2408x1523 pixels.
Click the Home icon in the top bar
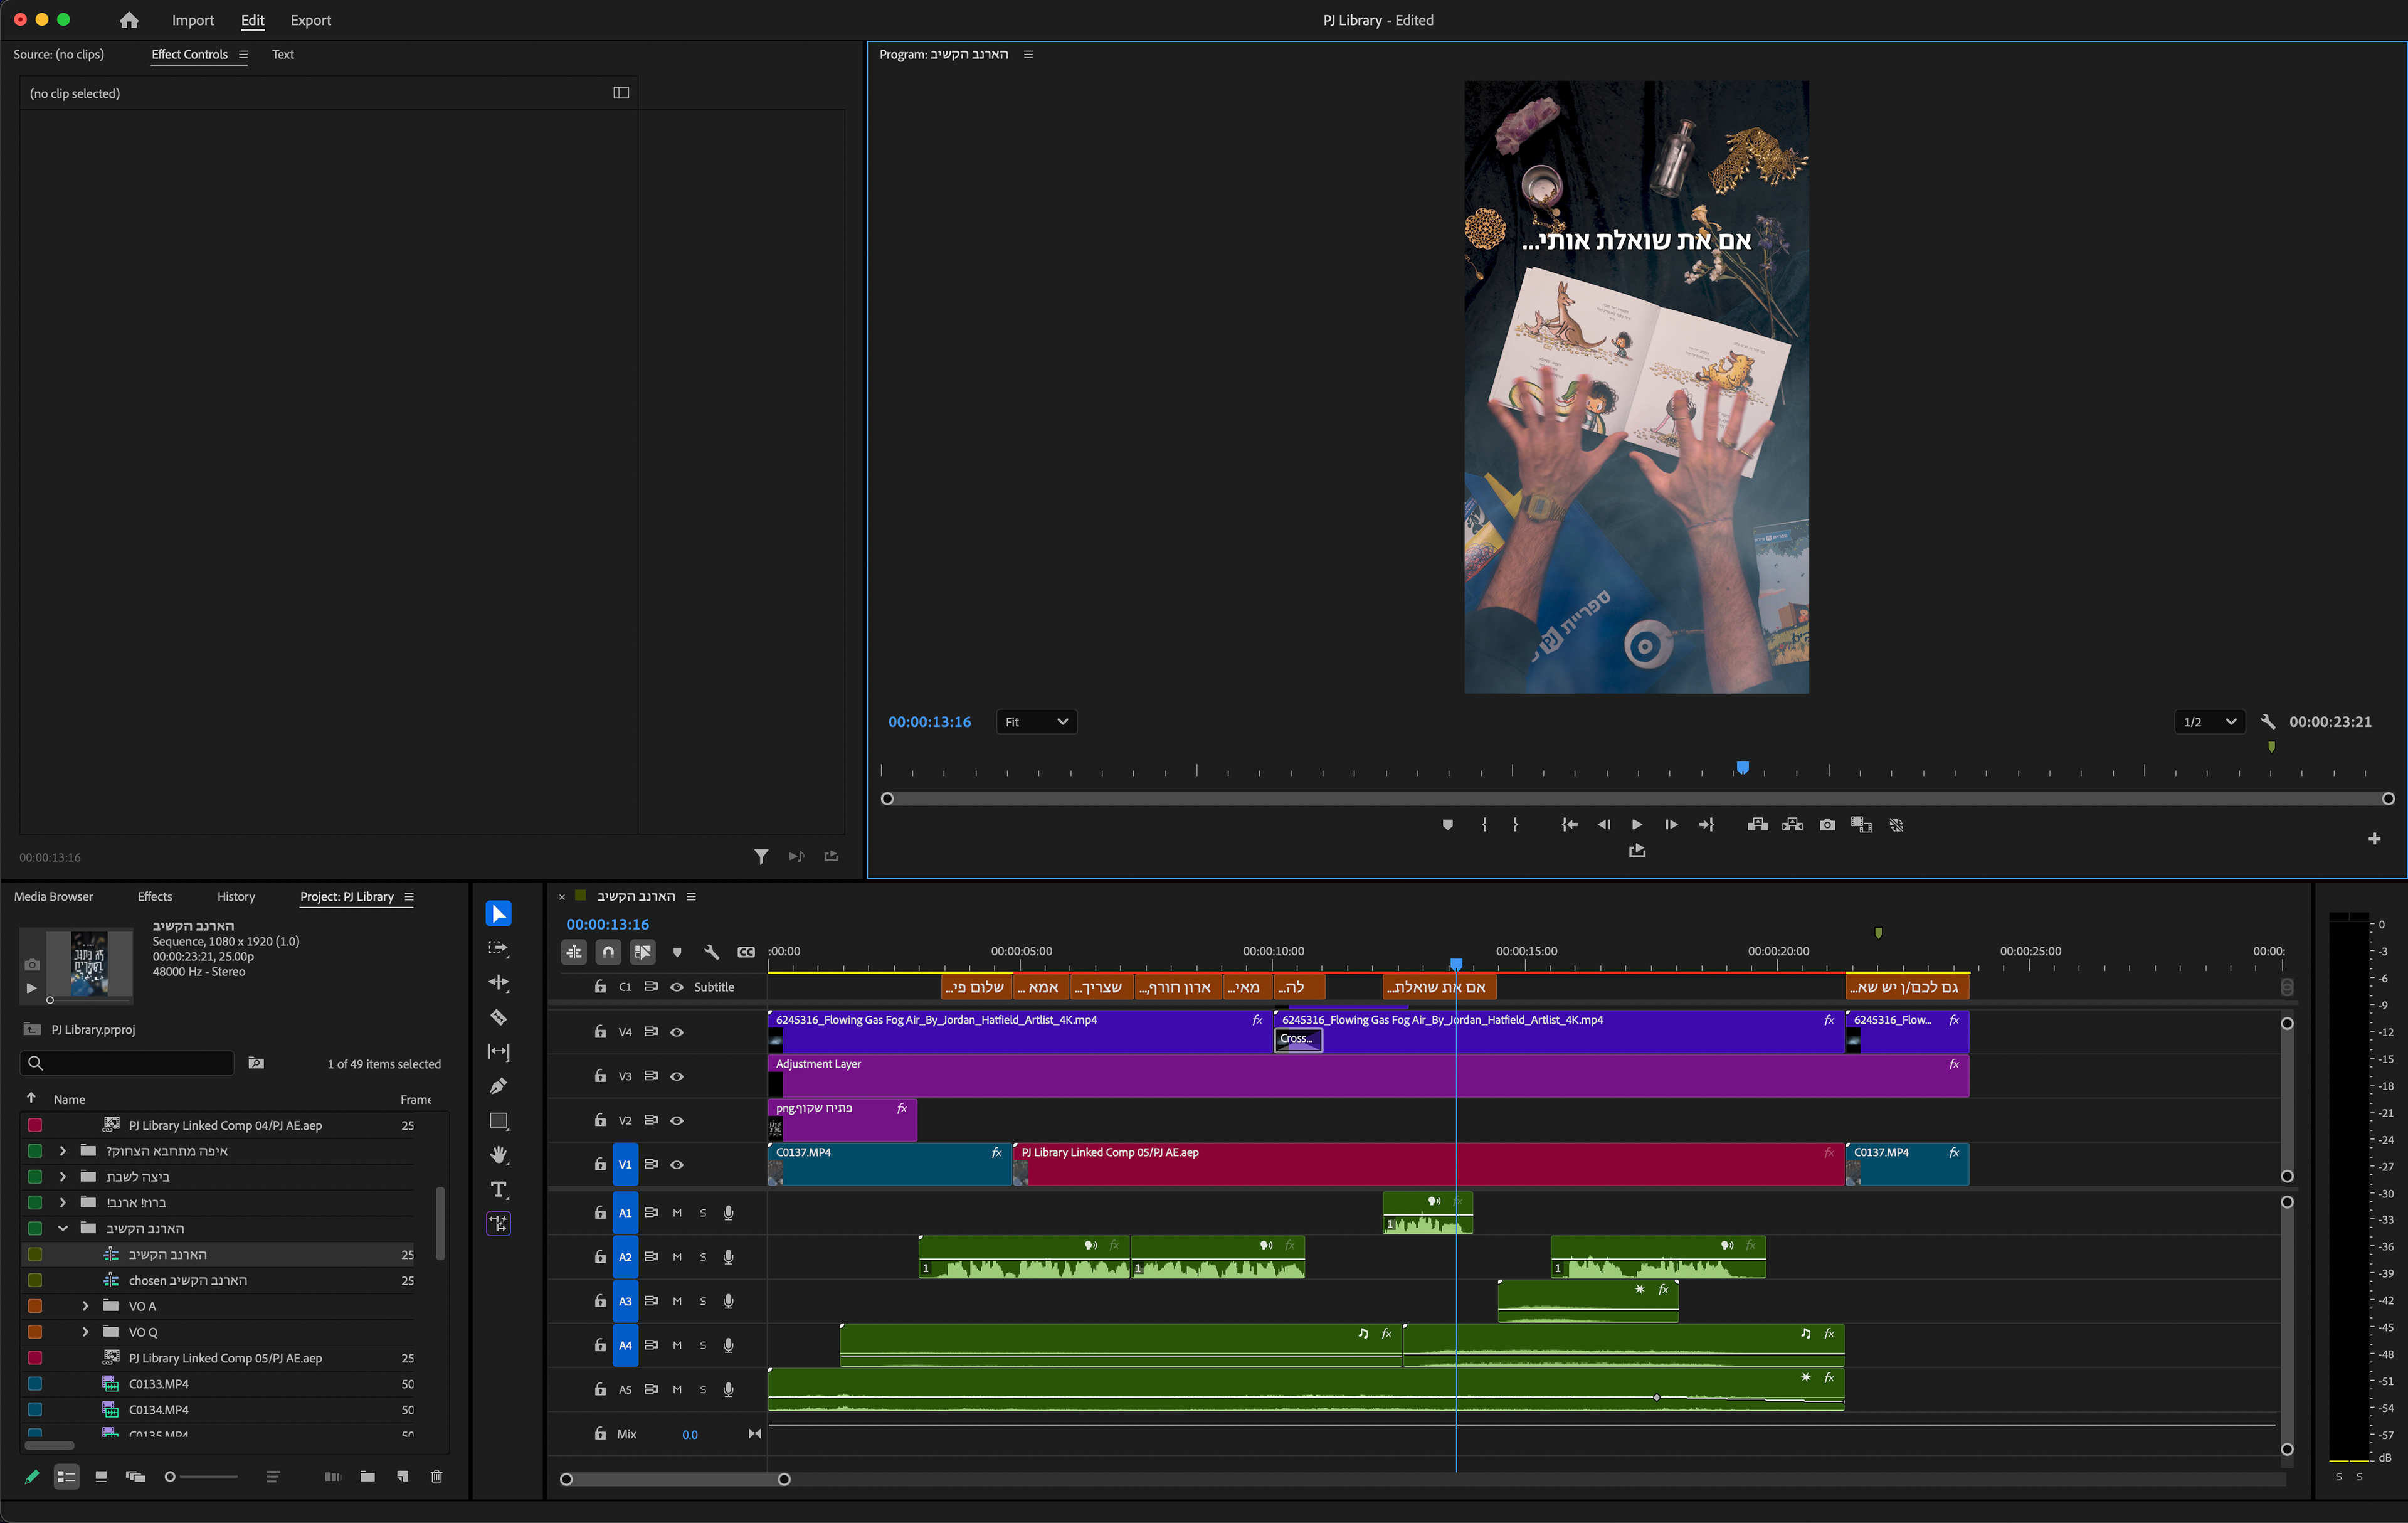(129, 20)
